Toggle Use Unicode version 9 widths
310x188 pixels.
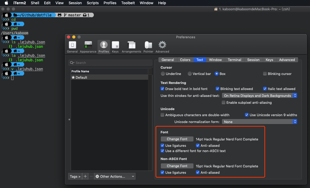click(x=247, y=115)
